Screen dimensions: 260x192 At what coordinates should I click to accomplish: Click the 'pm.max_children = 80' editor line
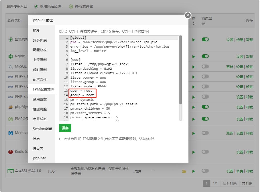point(90,108)
